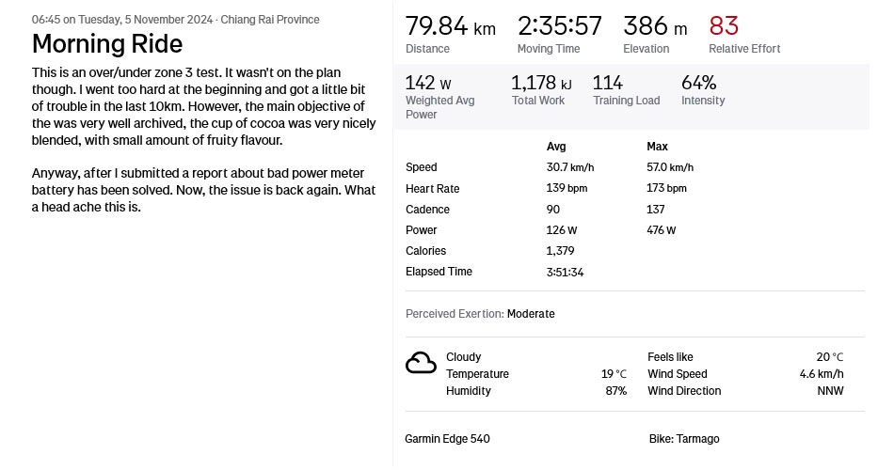Click the Avg column header
The width and height of the screenshot is (894, 470).
(556, 147)
